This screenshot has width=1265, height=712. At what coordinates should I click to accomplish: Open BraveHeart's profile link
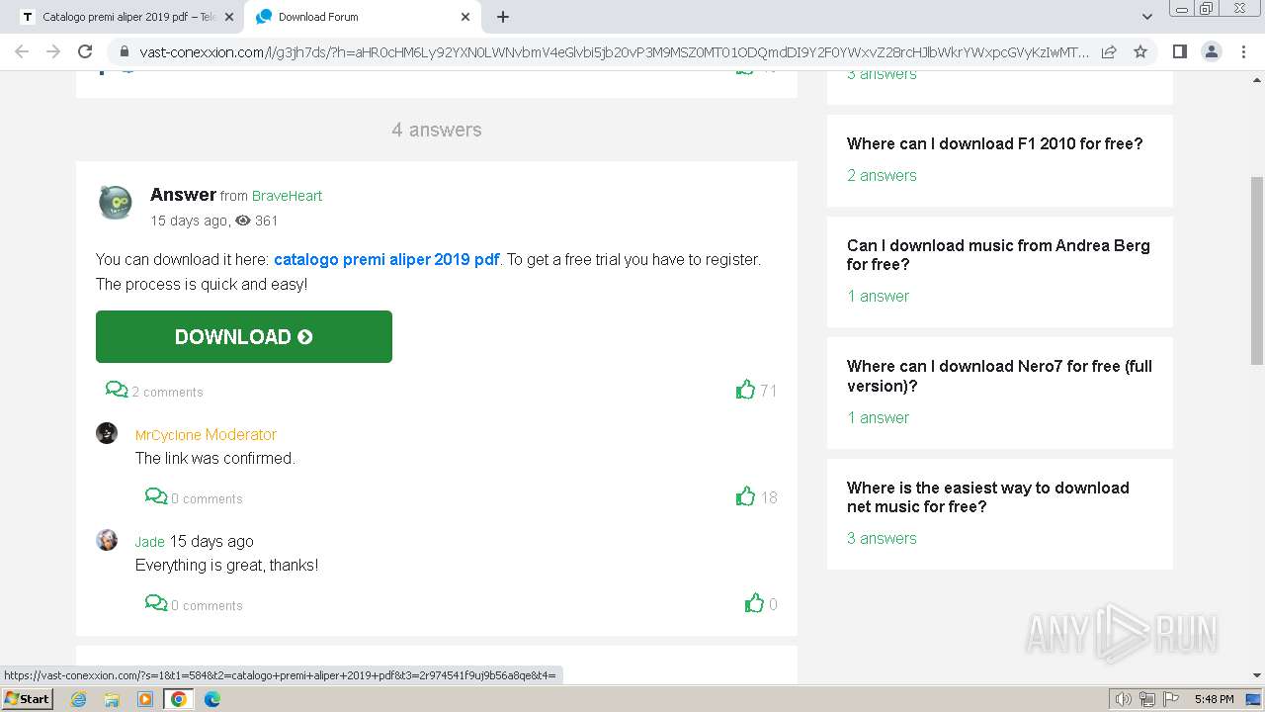pos(287,196)
